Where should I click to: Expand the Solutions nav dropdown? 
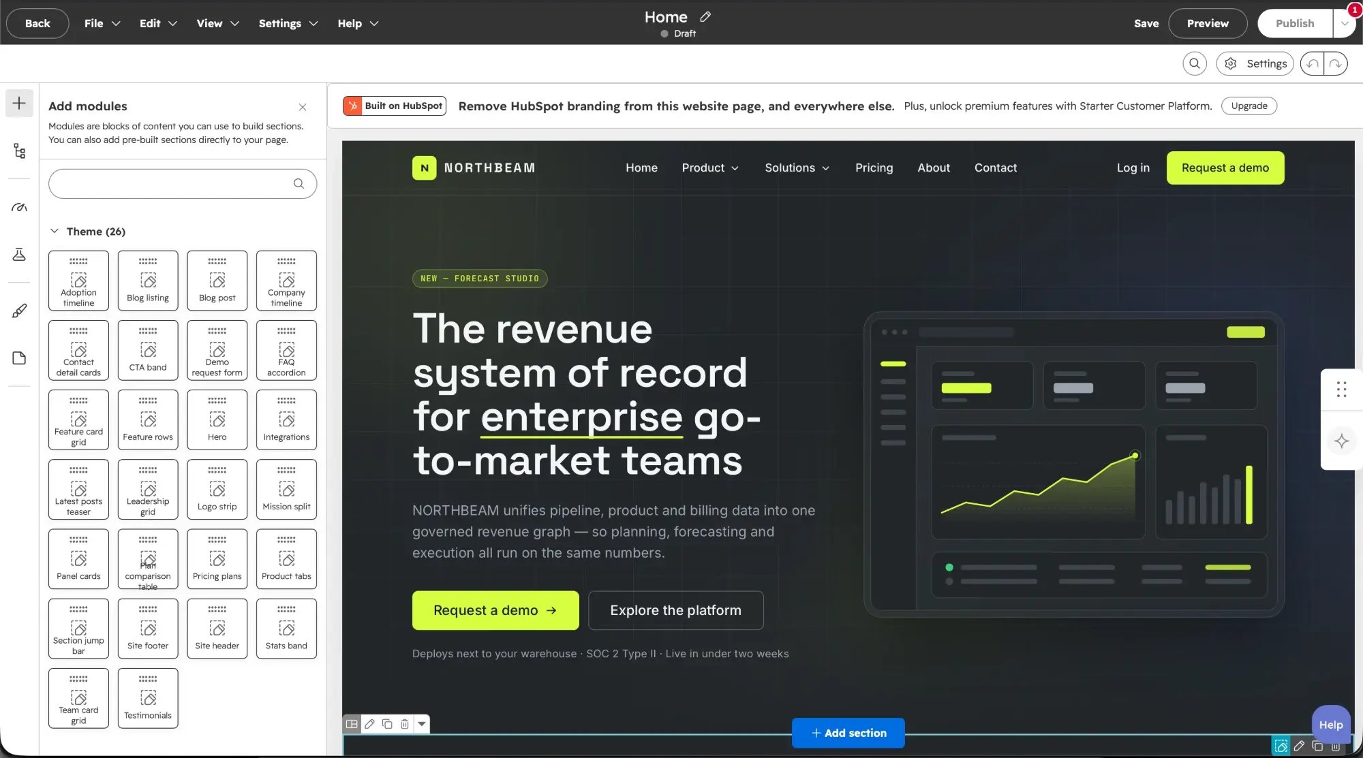[797, 168]
